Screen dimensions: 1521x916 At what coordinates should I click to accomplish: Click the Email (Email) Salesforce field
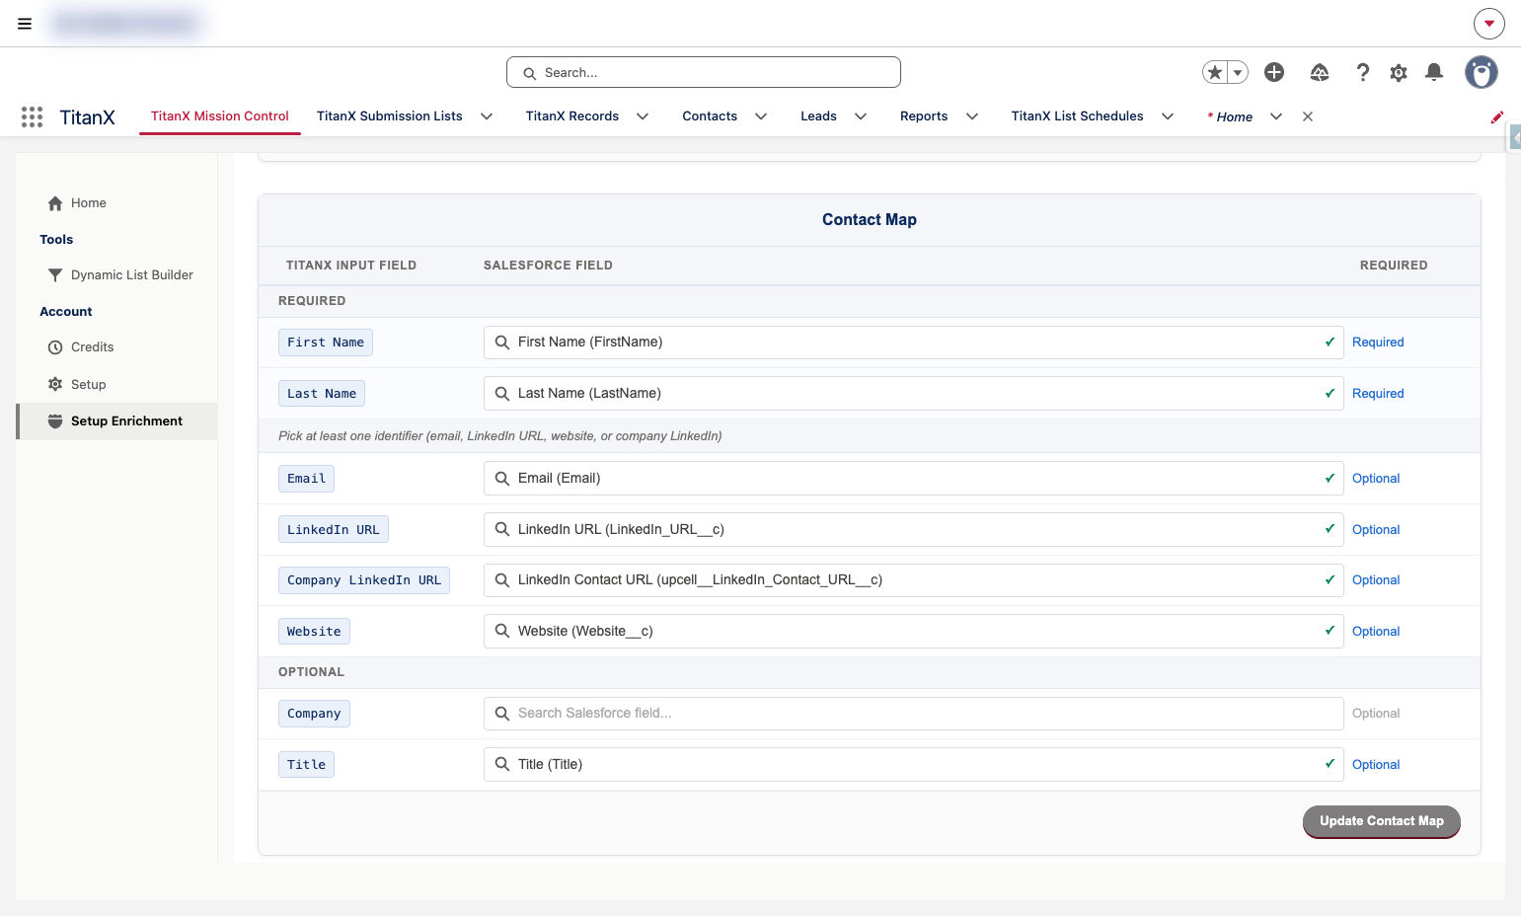point(914,479)
